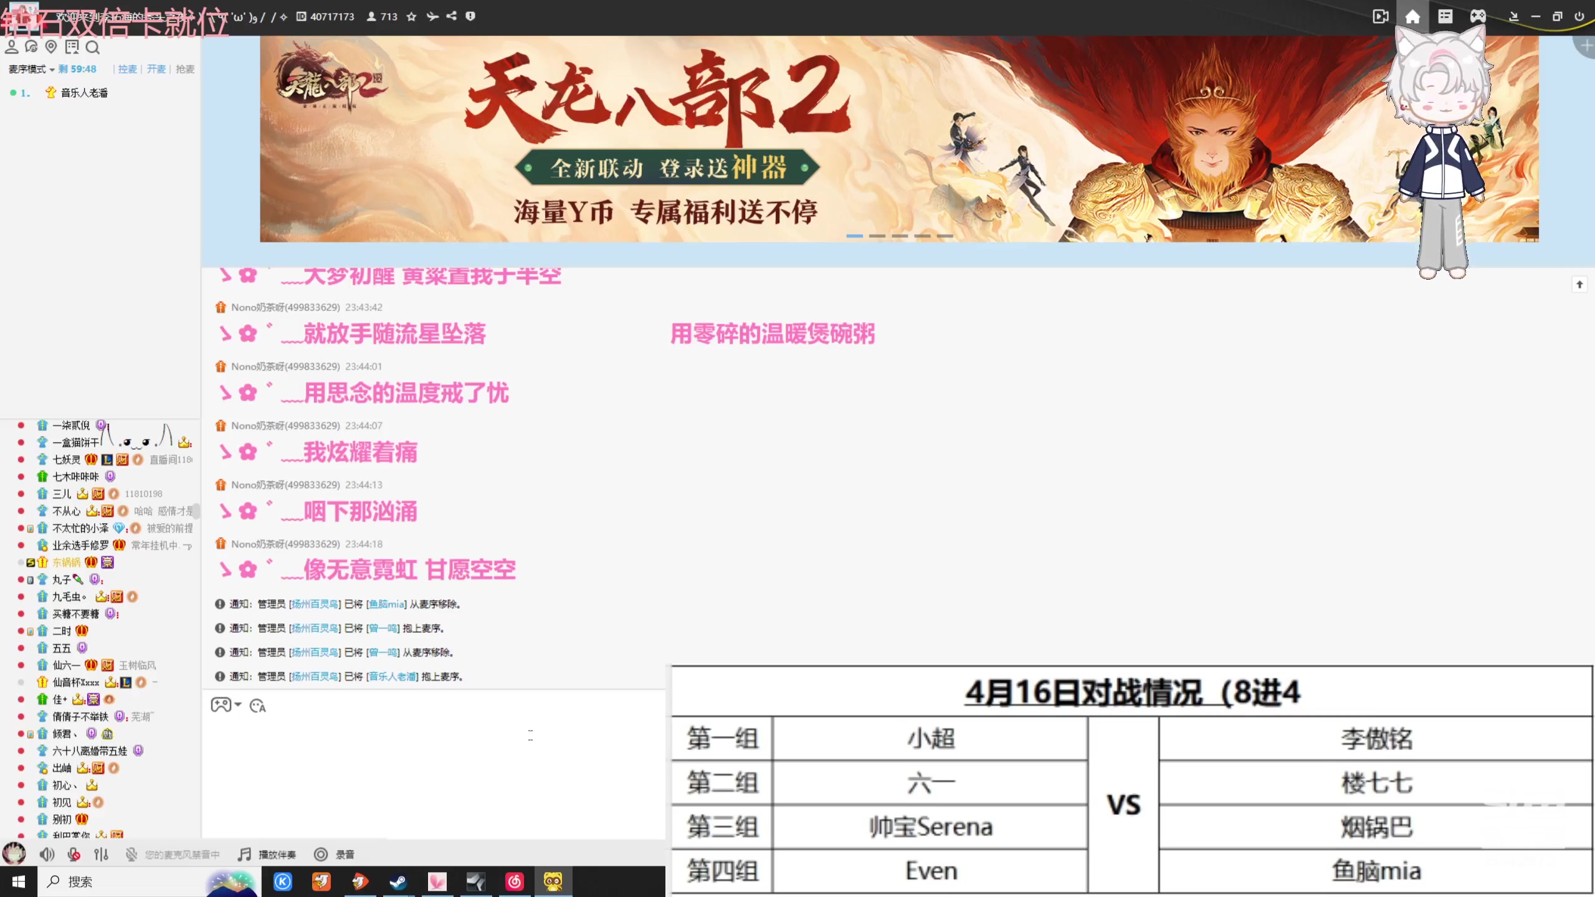Click table cell 鱼脑mia
This screenshot has width=1595, height=897.
point(1376,871)
